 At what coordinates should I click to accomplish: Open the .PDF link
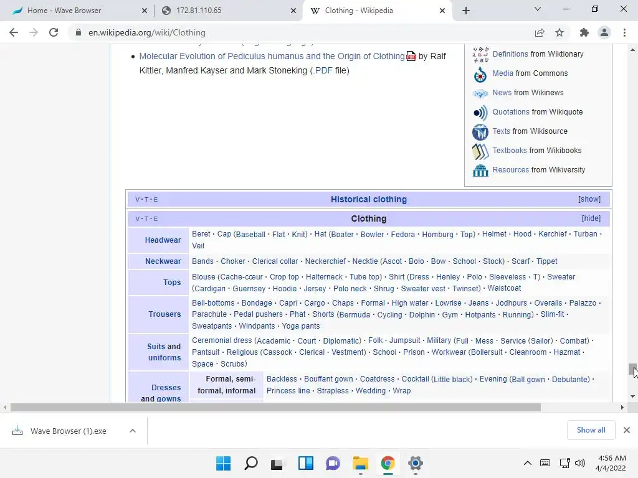pos(322,71)
